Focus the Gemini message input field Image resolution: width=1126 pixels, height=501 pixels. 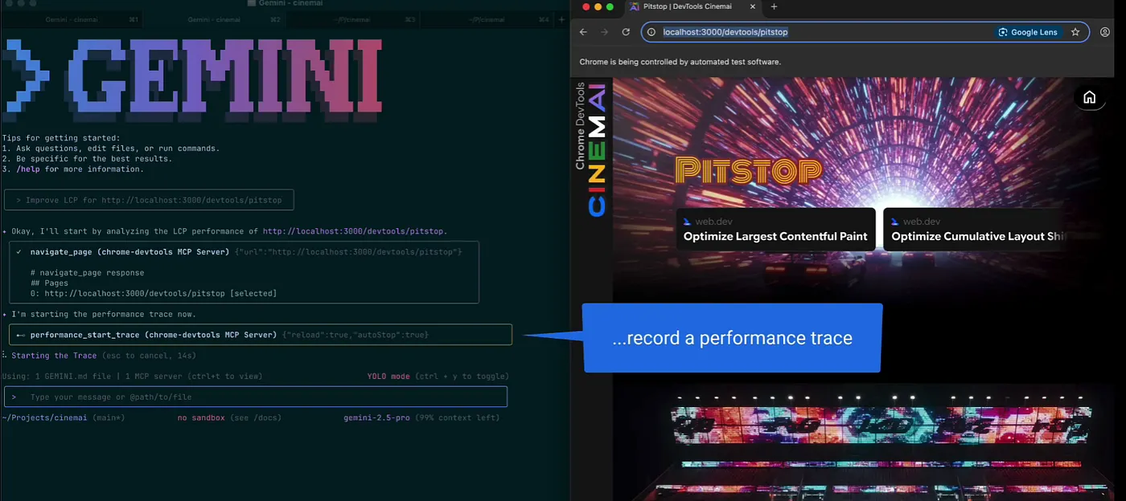pos(257,397)
